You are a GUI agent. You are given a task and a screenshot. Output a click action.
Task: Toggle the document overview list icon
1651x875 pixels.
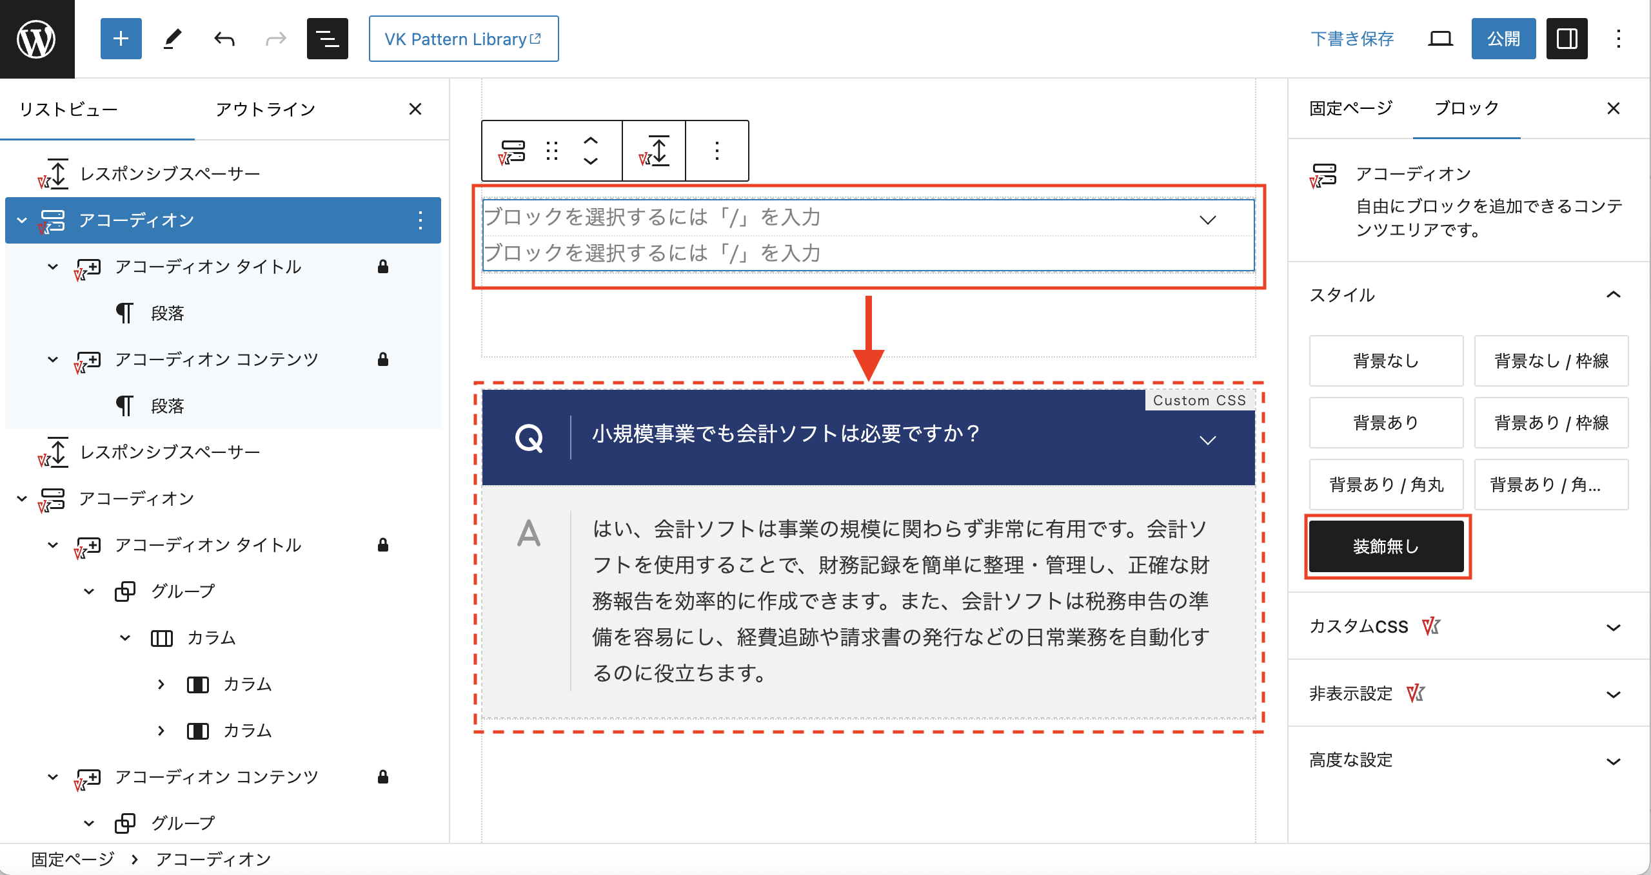328,39
